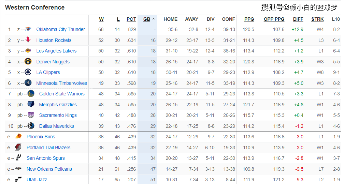The width and height of the screenshot is (345, 184).
Task: Sort table by DIFF column header
Action: click(x=298, y=19)
